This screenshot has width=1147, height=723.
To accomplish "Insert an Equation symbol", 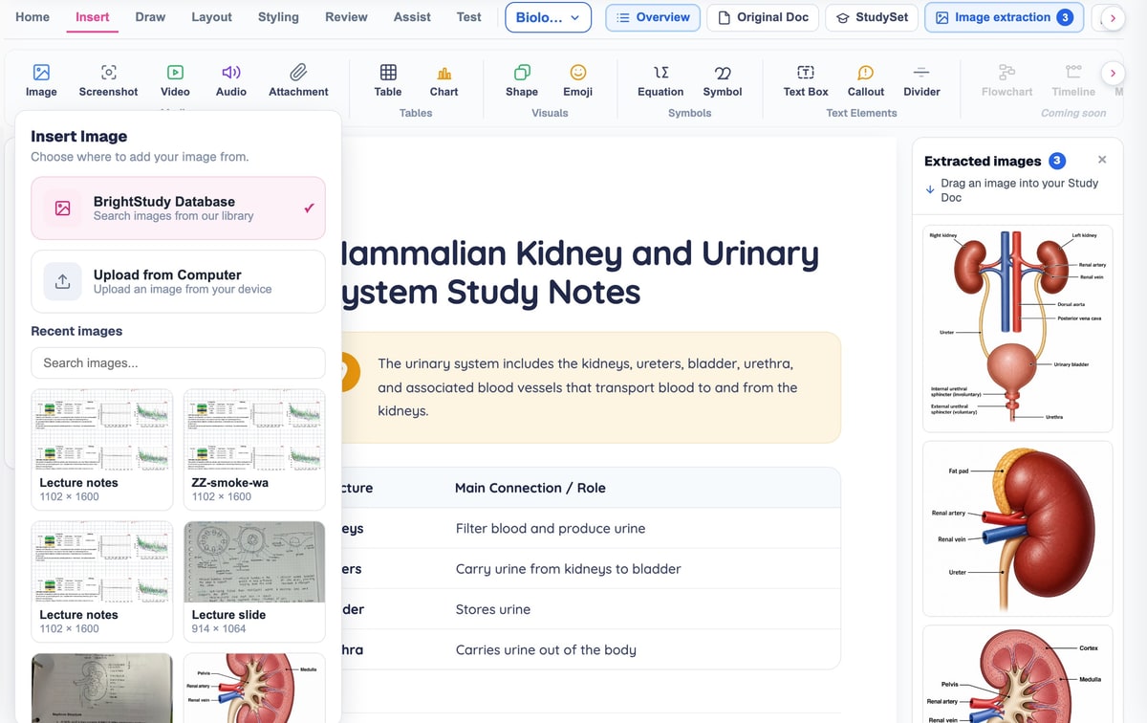I will pyautogui.click(x=660, y=80).
